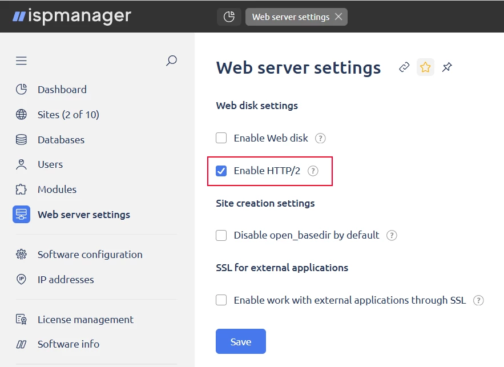The height and width of the screenshot is (367, 504).
Task: Uncheck the Enable HTTP/2 checkbox
Action: (x=221, y=171)
